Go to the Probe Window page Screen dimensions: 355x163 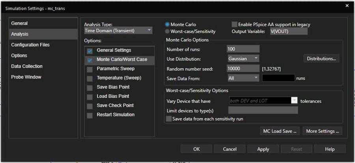coord(43,77)
